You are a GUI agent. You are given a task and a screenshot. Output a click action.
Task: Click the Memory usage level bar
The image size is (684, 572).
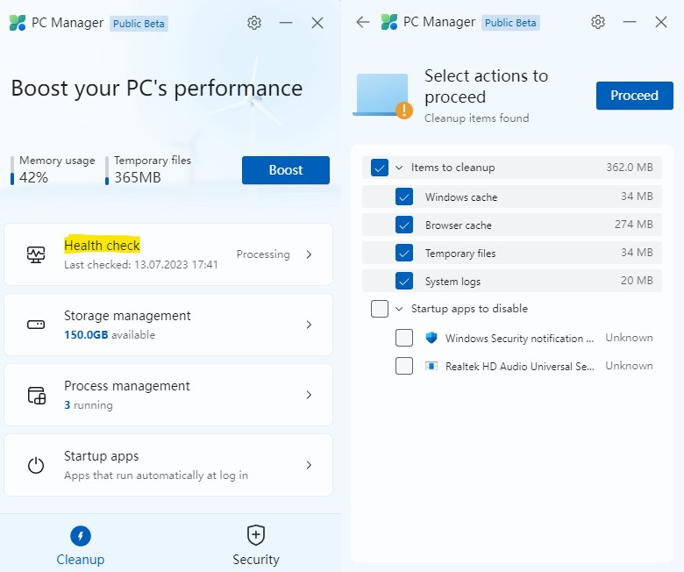[12, 170]
